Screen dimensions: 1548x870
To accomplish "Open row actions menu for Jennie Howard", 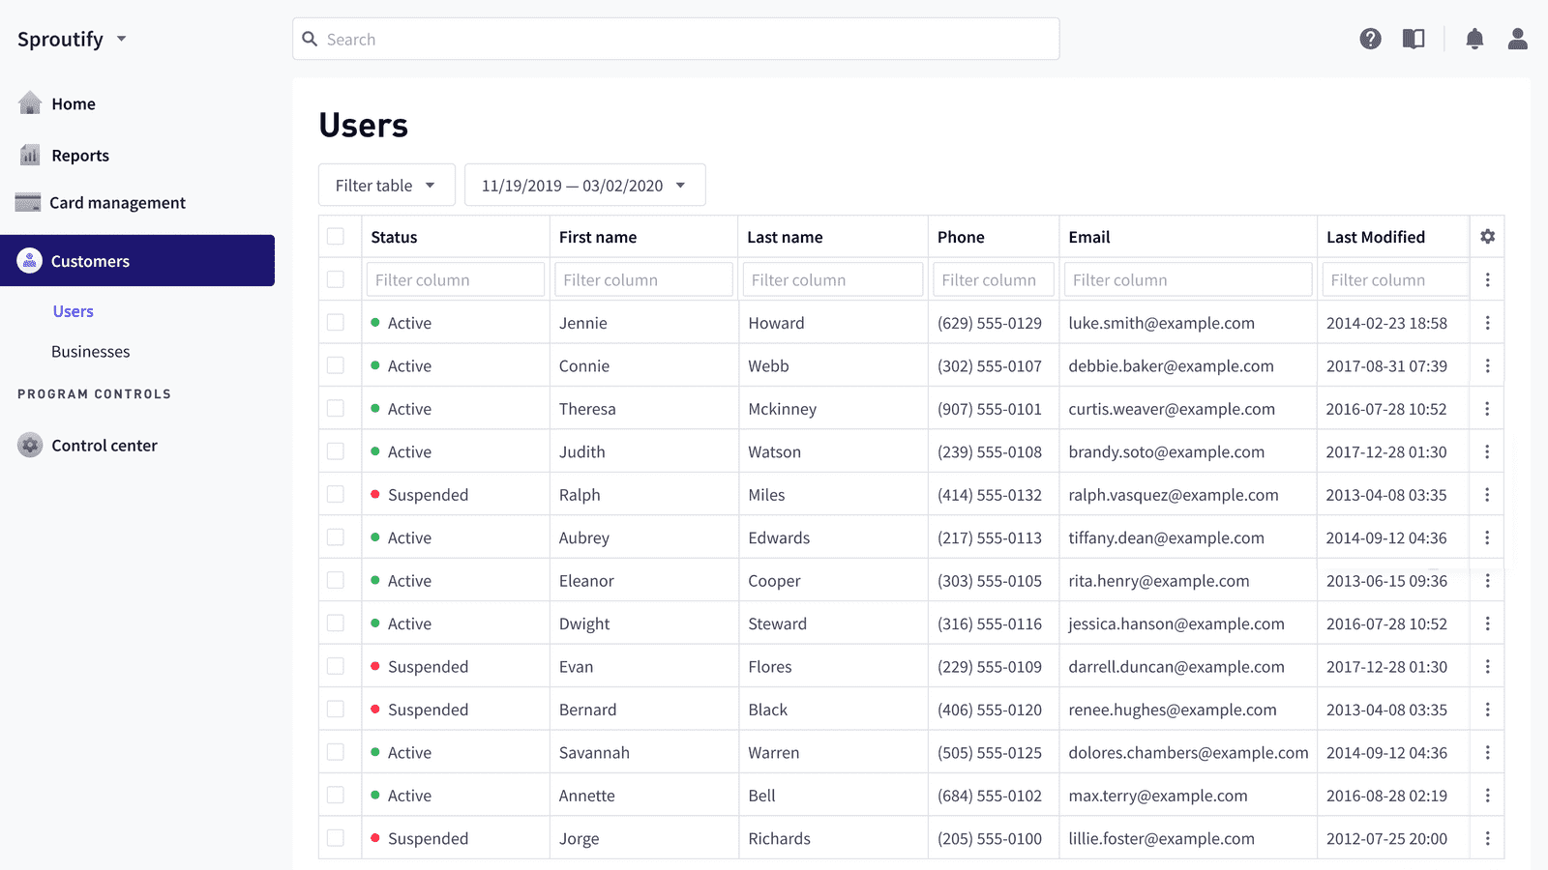I will 1487,323.
